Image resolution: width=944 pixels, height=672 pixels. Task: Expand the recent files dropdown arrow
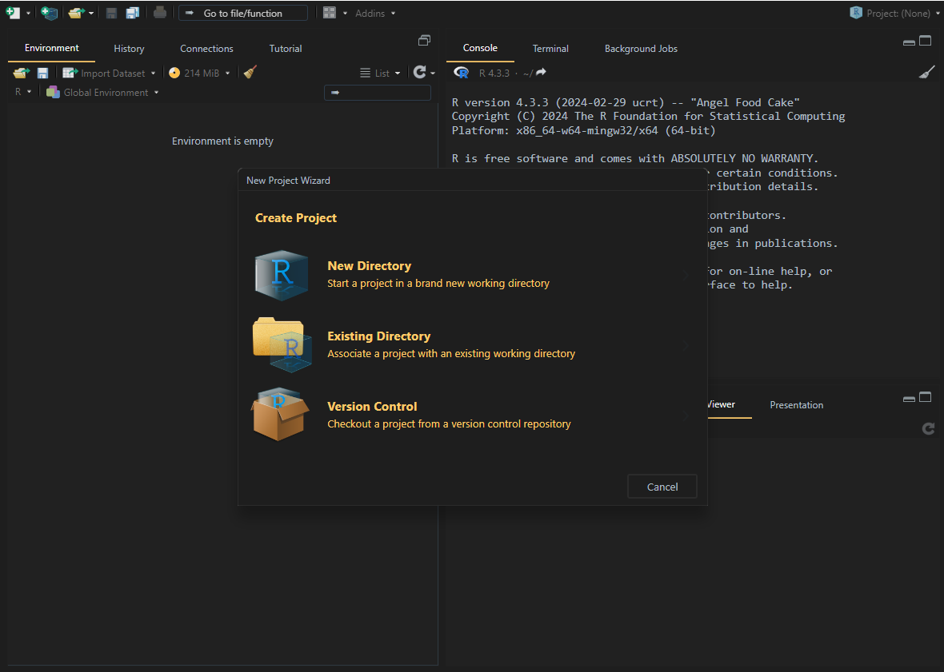pos(91,14)
